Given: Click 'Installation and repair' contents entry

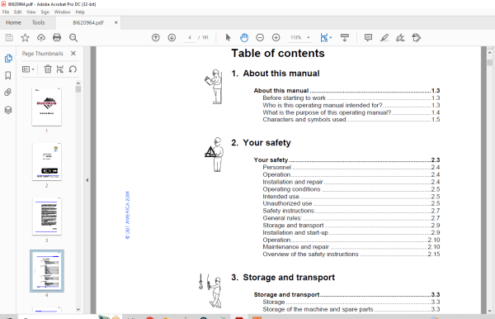Looking at the screenshot, I should [x=293, y=182].
